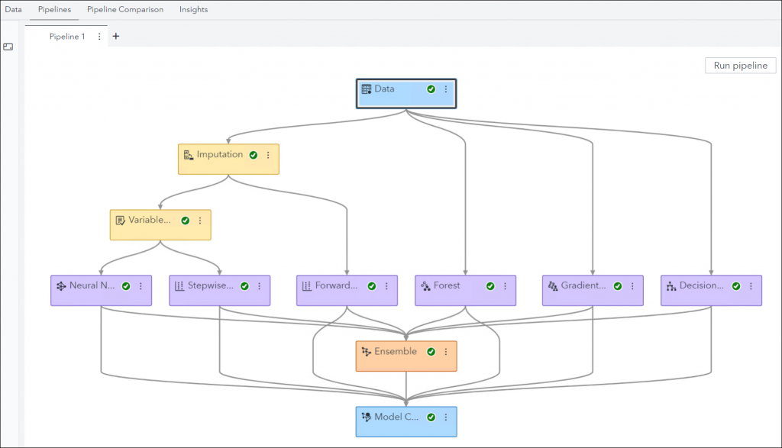Open the Ensemble node options menu
Image resolution: width=782 pixels, height=448 pixels.
click(446, 353)
